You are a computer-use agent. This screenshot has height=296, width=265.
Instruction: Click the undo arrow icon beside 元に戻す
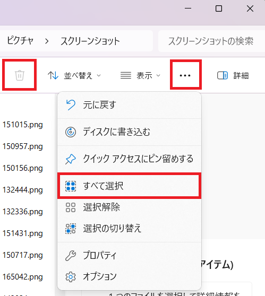(71, 105)
